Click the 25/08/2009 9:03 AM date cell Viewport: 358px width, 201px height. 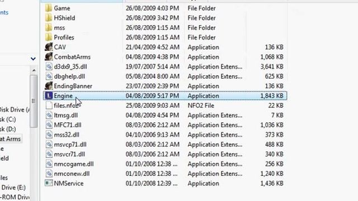152,106
